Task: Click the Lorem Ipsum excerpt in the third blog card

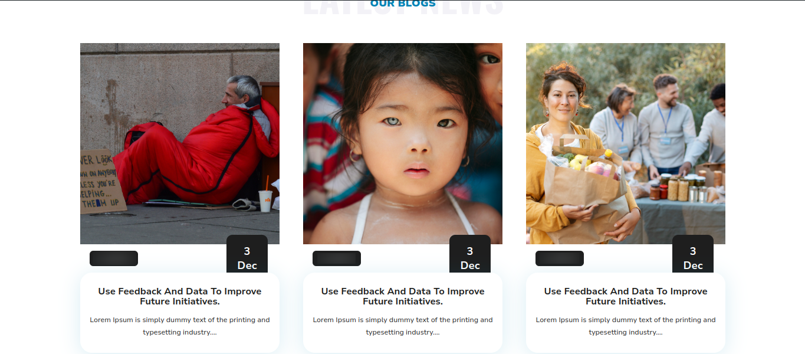Action: (626, 326)
